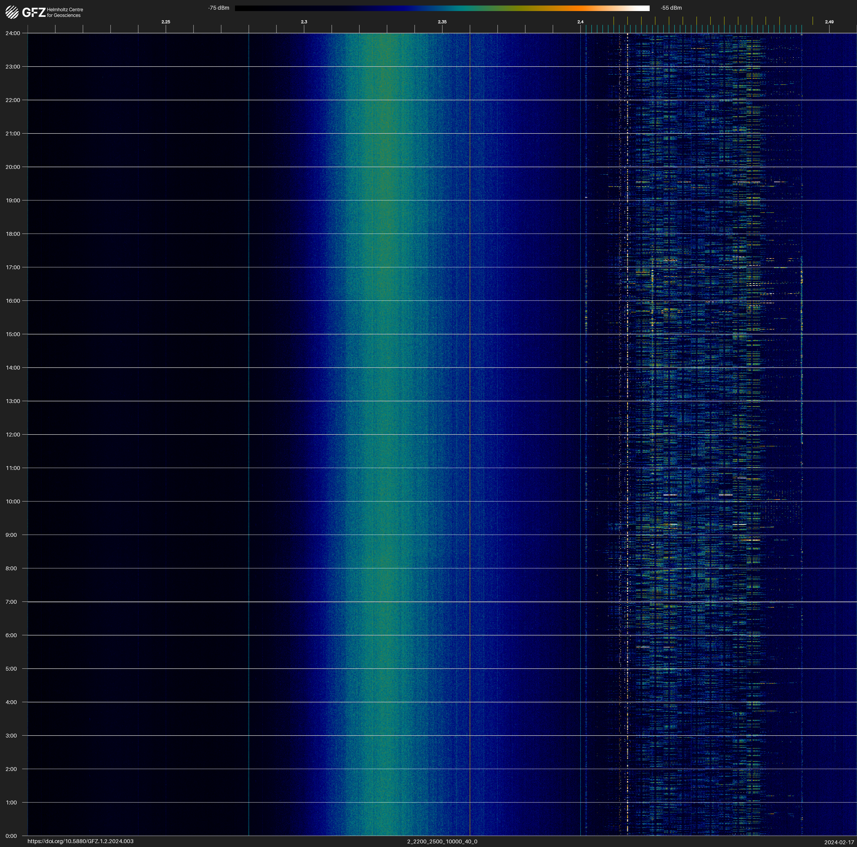The image size is (857, 847).
Task: Click the 2.4 frequency axis label
Action: pyautogui.click(x=580, y=22)
